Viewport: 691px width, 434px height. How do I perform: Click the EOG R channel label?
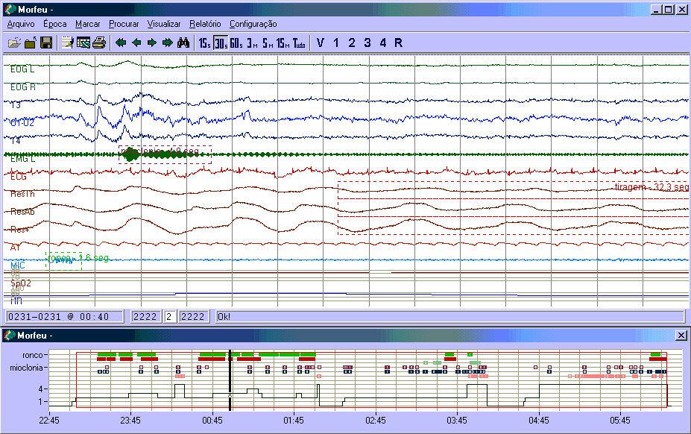pos(23,87)
